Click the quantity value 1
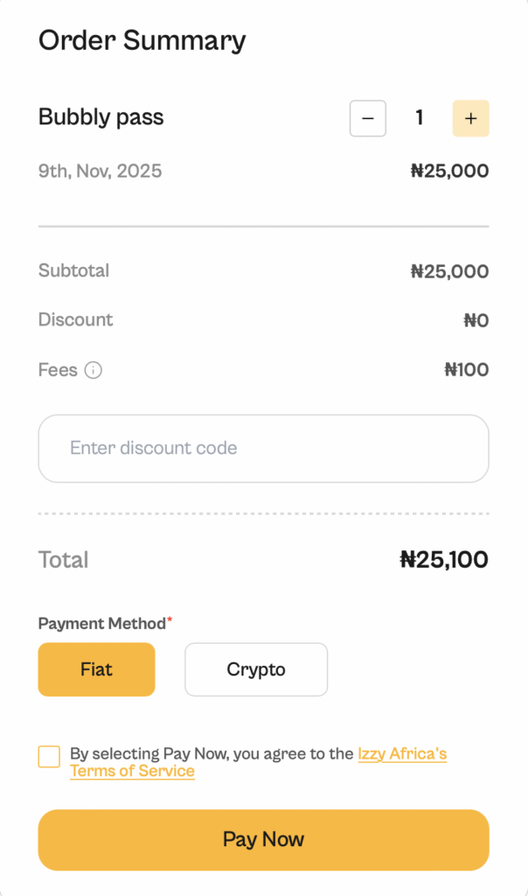The width and height of the screenshot is (528, 896). (420, 118)
